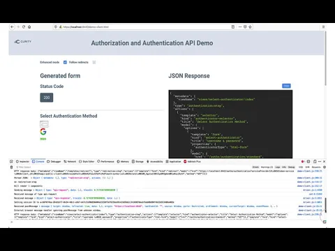335x251 pixels.
Task: Open the browser home page icon
Action: click(x=29, y=27)
